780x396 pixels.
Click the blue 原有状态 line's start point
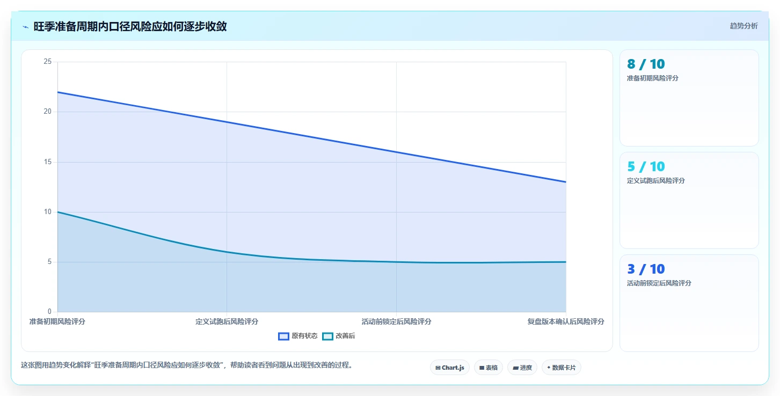pos(57,92)
